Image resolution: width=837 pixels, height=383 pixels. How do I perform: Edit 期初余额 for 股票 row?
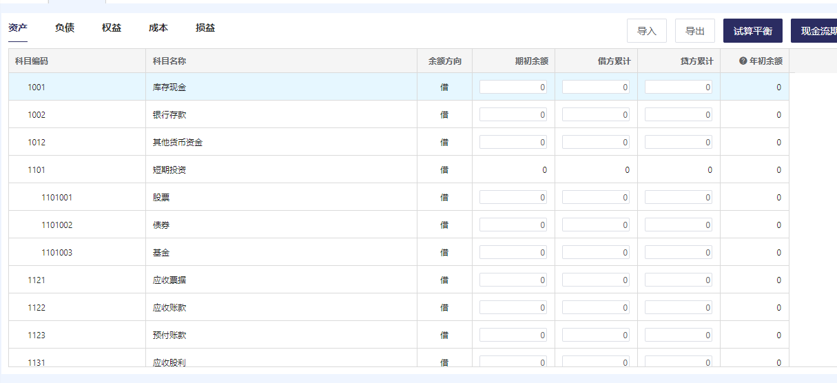click(513, 198)
